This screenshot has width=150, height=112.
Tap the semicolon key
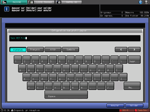point(106,77)
